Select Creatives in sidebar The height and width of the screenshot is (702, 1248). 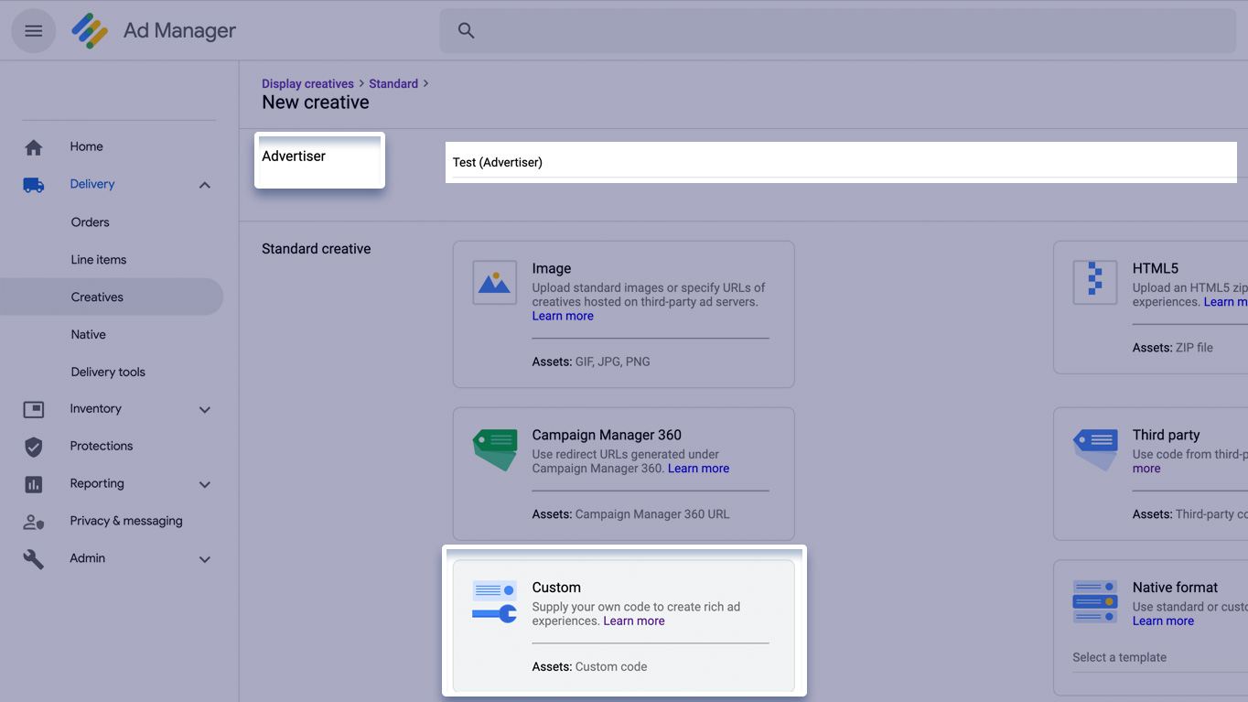[97, 297]
